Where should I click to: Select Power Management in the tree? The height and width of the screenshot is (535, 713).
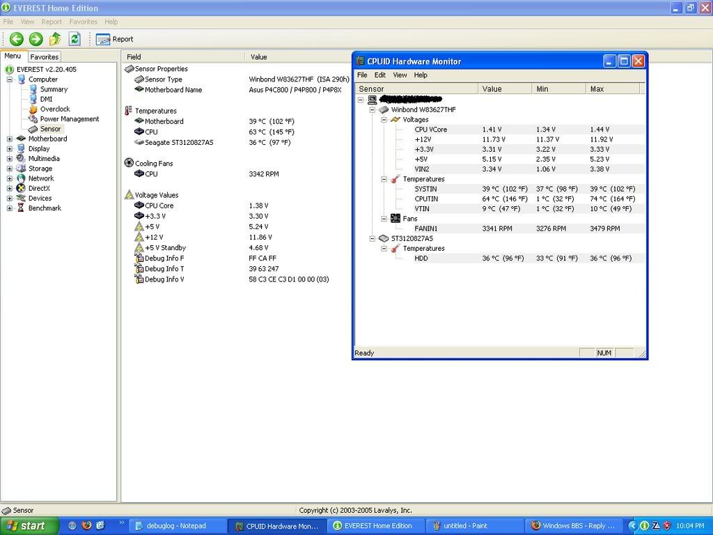click(70, 118)
